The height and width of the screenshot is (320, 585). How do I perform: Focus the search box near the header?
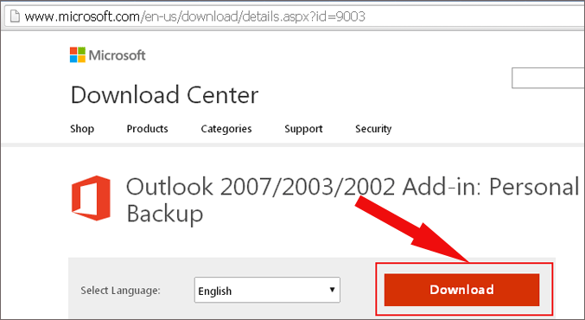point(548,78)
